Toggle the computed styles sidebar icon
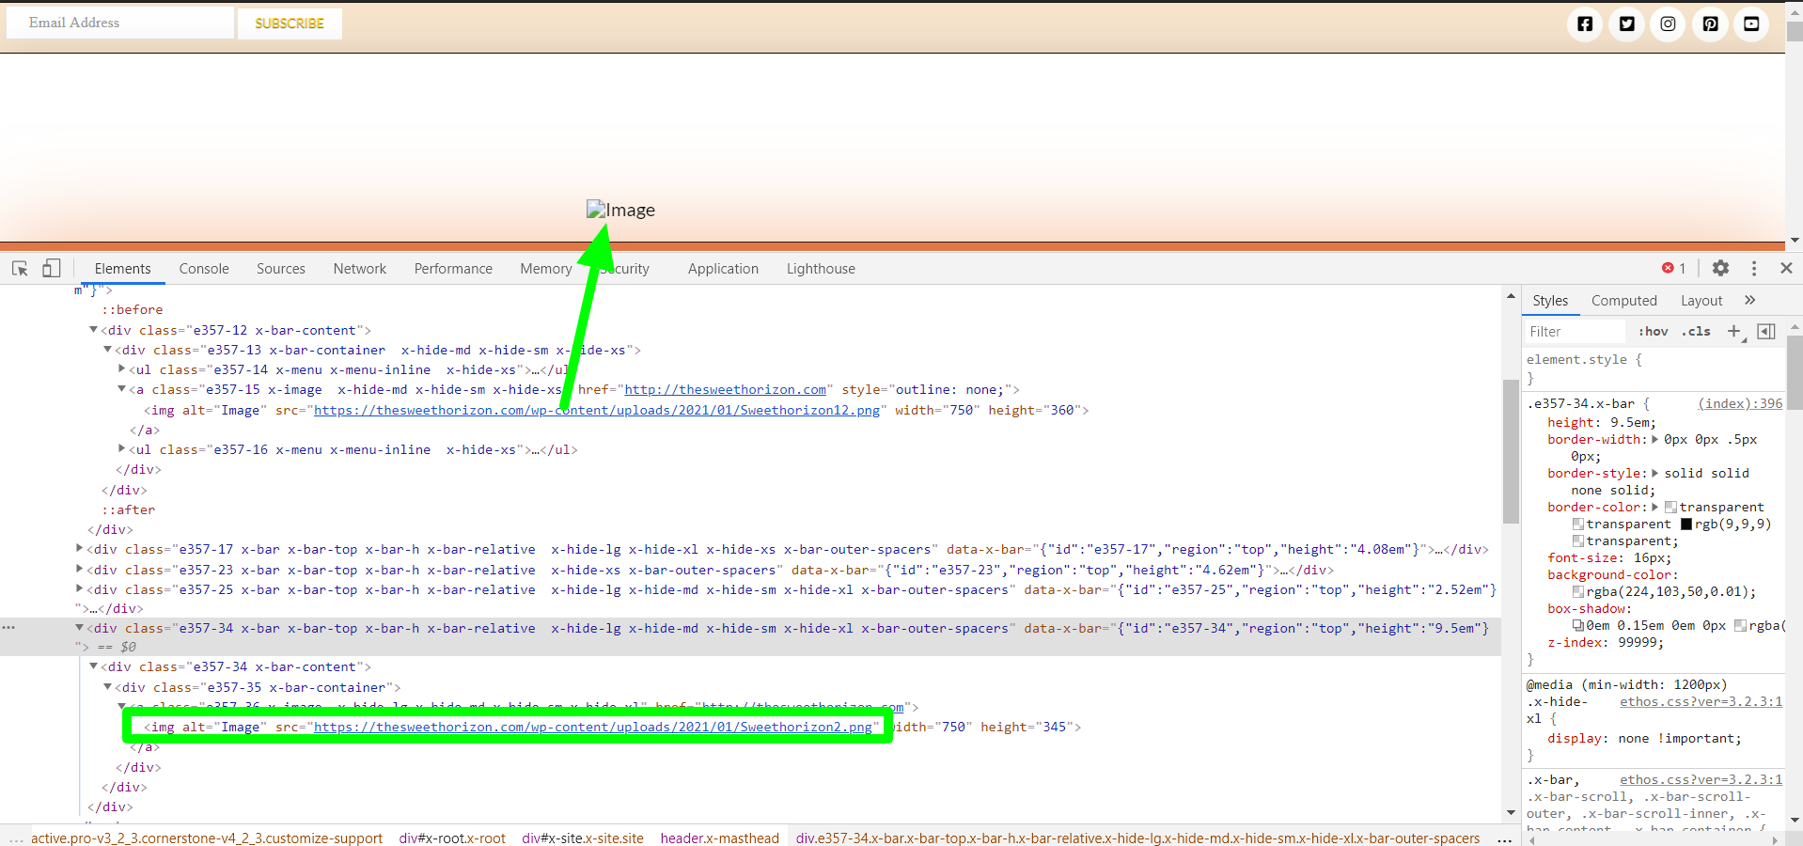 pos(1766,331)
